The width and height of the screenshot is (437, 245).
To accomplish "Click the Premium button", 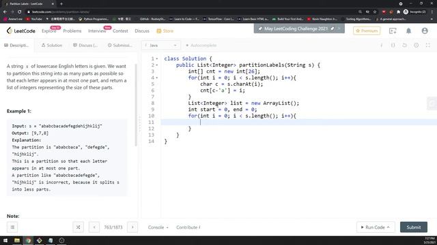I will tap(367, 31).
